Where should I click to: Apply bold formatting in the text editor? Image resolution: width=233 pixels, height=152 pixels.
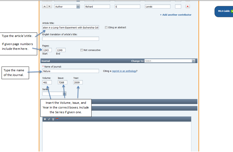click(45, 119)
